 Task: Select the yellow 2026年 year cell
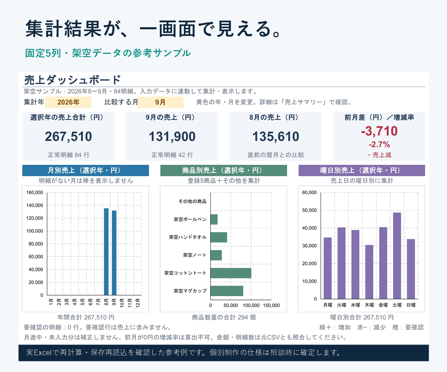[x=68, y=102]
